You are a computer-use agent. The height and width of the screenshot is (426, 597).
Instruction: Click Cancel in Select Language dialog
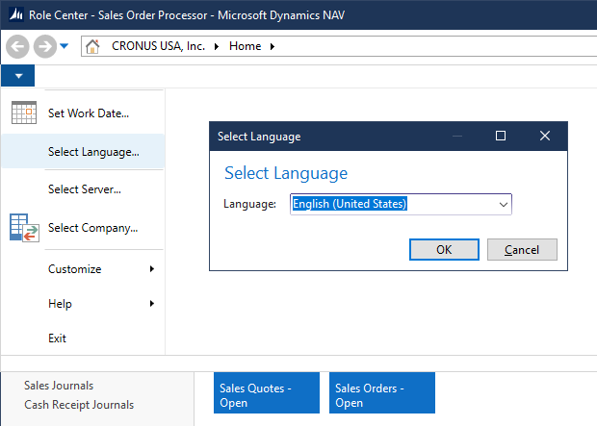(x=522, y=249)
